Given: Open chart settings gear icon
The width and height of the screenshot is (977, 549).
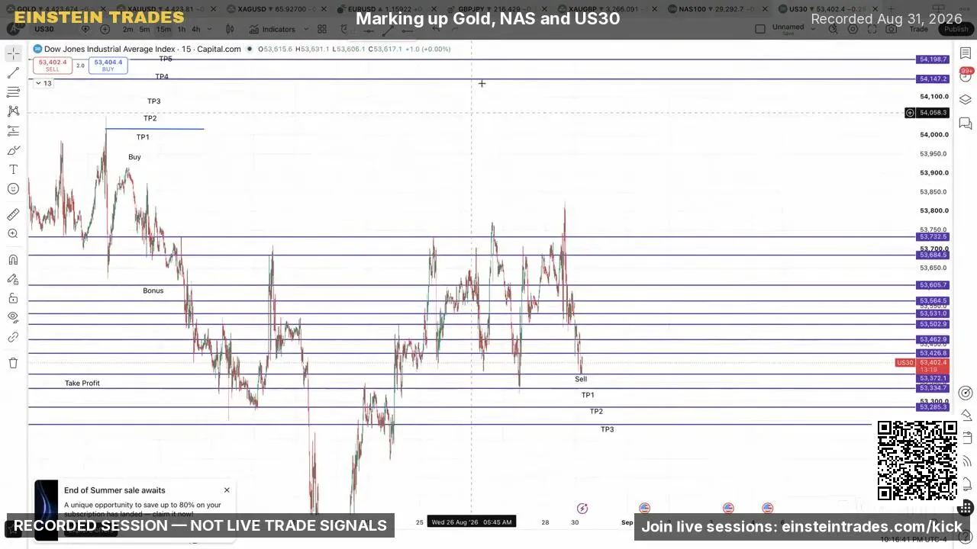Looking at the screenshot, I should [853, 29].
